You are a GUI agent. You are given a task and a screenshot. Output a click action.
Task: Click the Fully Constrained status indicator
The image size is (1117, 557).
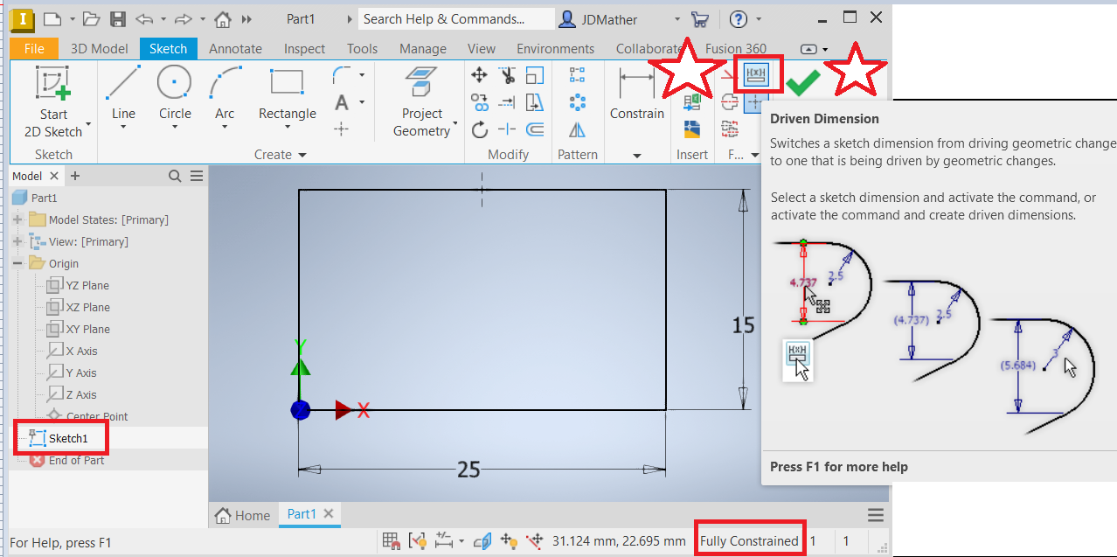click(749, 539)
